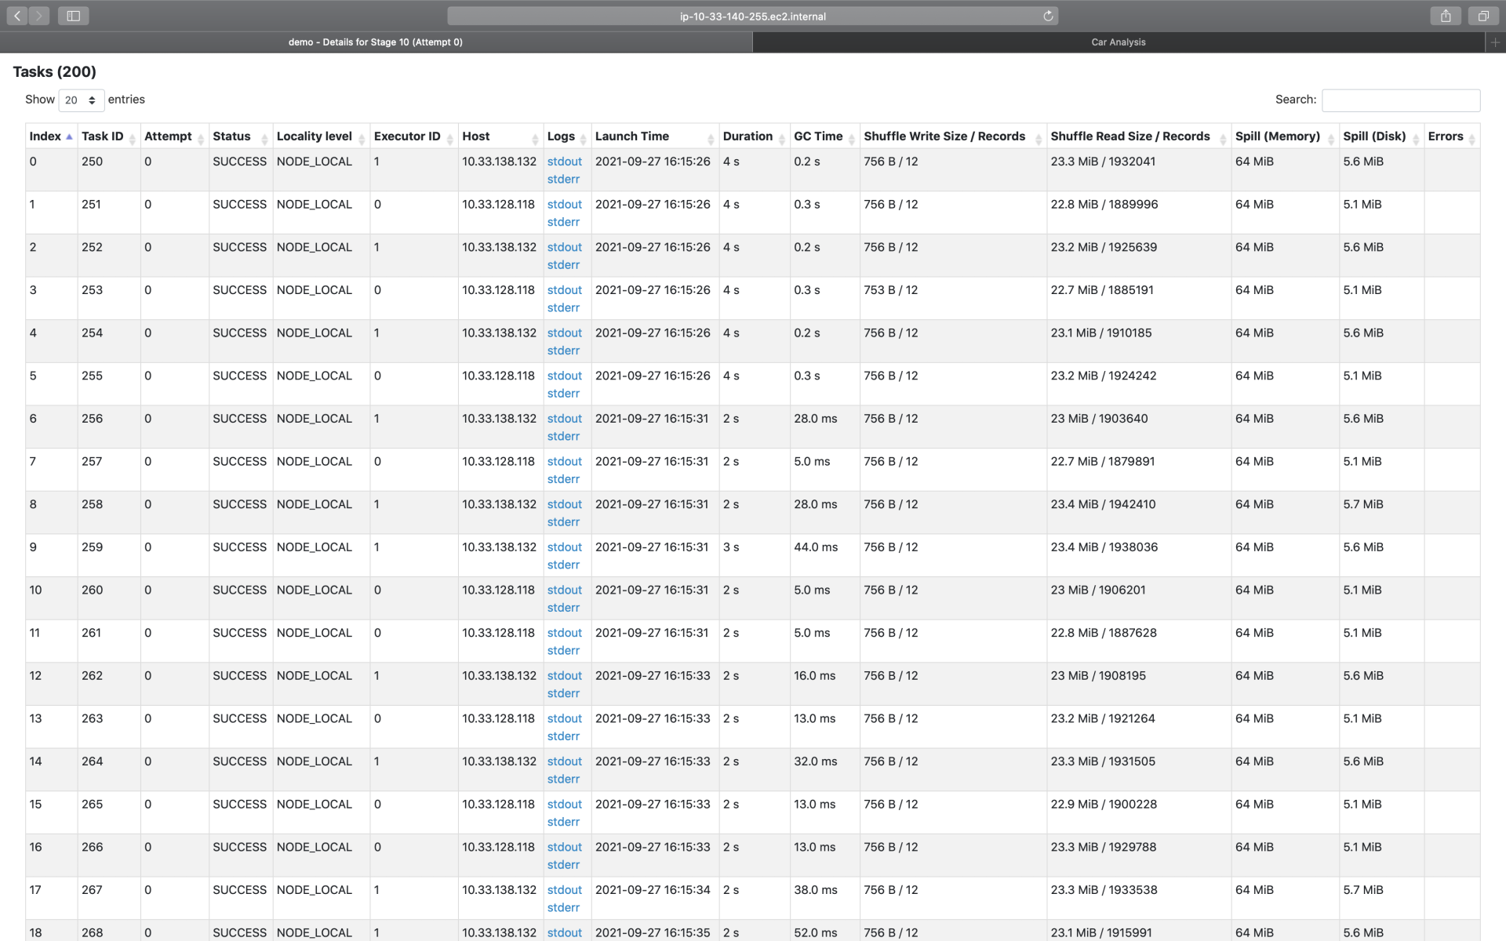This screenshot has width=1506, height=941.
Task: Sort tasks by GC Time column
Action: pyautogui.click(x=818, y=136)
